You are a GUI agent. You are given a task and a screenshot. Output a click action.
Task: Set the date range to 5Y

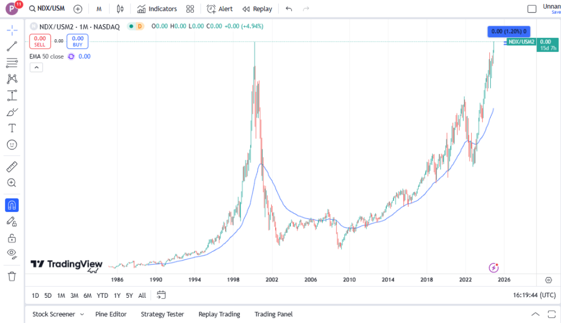129,296
